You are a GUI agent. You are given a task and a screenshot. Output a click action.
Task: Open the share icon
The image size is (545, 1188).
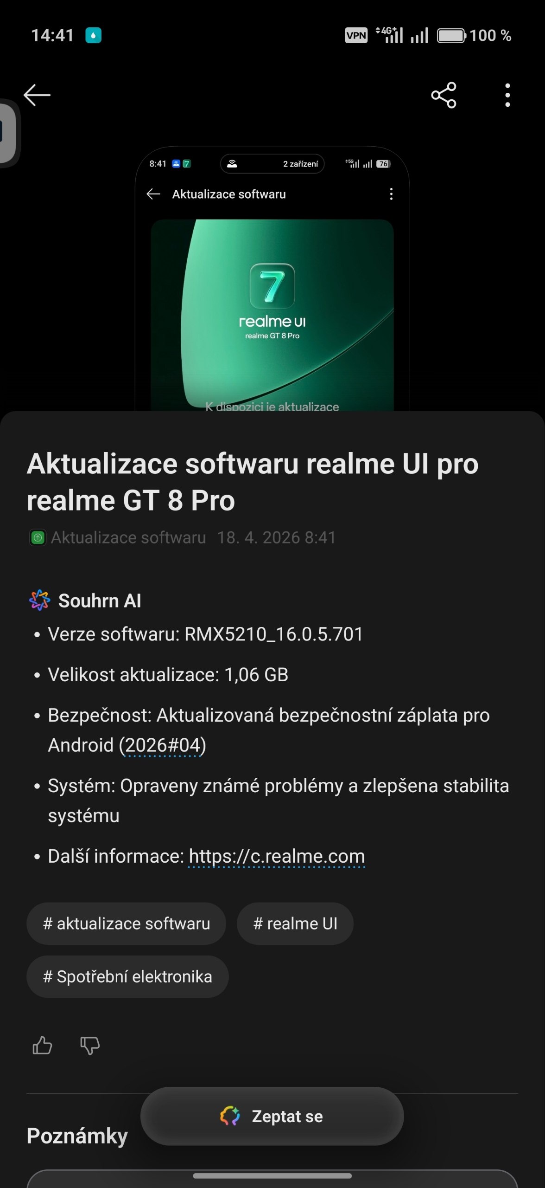pyautogui.click(x=444, y=95)
